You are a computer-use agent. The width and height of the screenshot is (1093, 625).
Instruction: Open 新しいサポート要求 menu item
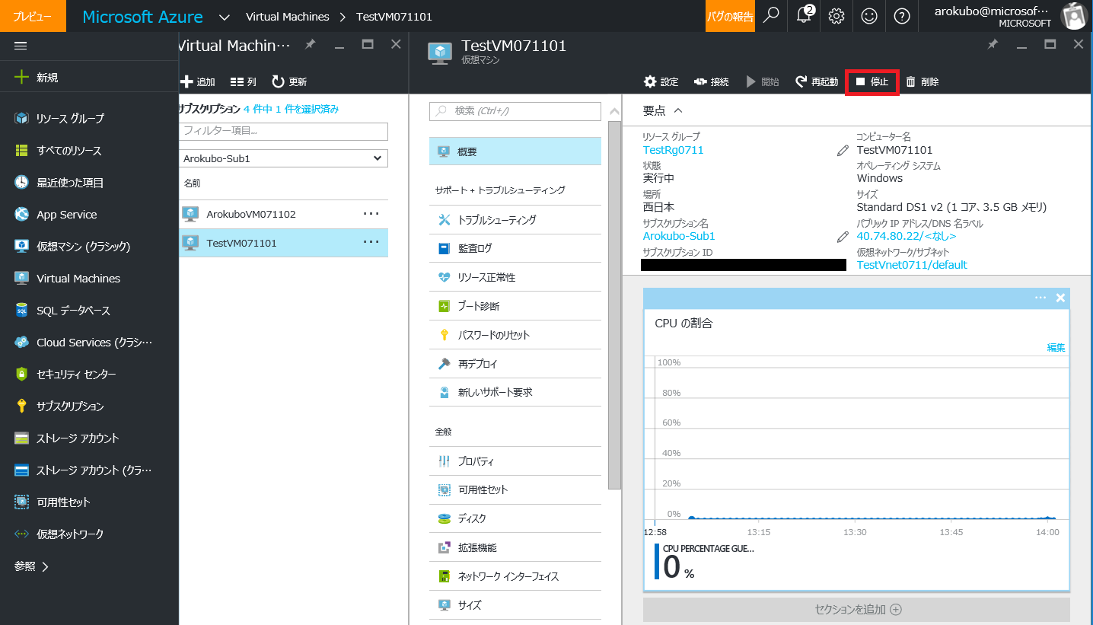tap(515, 392)
